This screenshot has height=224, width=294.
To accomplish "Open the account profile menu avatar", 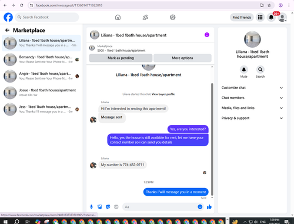I will 282,18.
